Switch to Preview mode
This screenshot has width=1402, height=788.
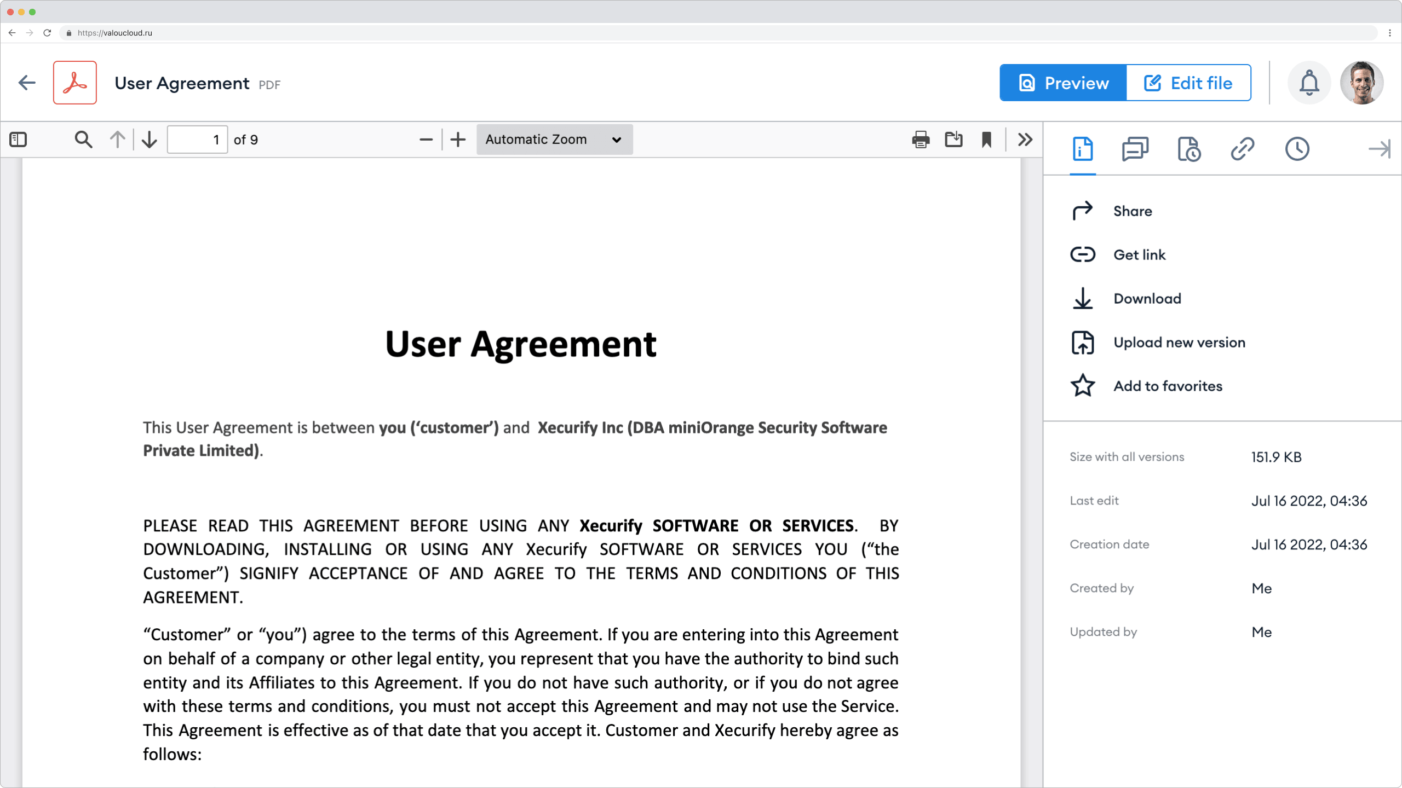(x=1063, y=83)
